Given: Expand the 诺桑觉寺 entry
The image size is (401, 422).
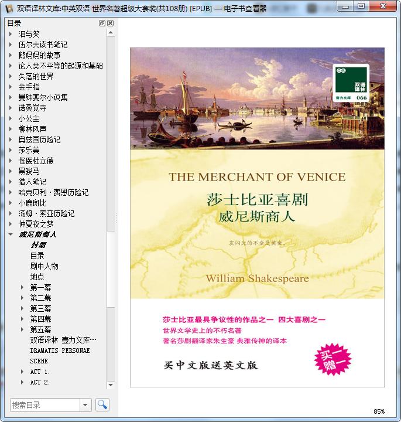Looking at the screenshot, I should tap(11, 108).
